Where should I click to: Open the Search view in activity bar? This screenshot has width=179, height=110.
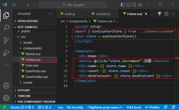[6, 28]
